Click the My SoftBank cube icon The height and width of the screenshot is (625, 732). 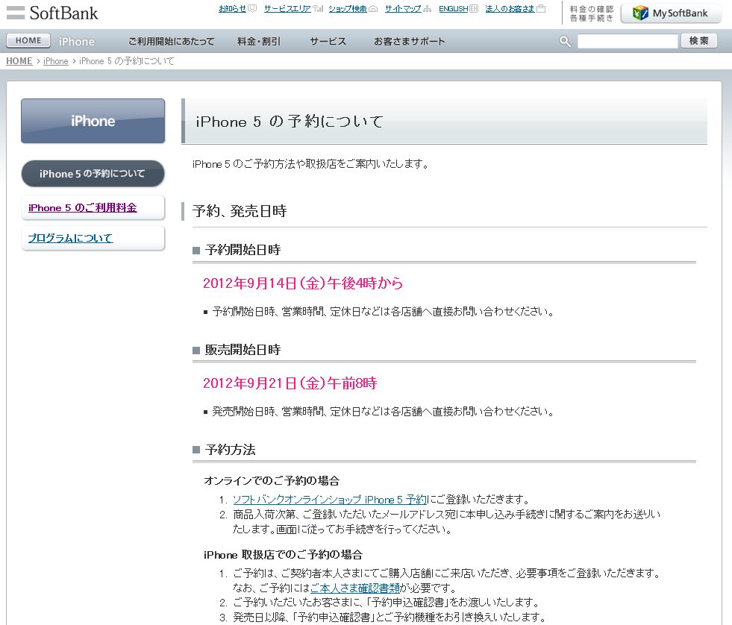tap(640, 13)
